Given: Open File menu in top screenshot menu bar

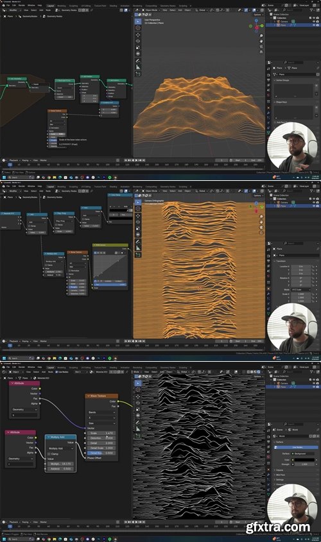Looking at the screenshot, I should [8, 6].
